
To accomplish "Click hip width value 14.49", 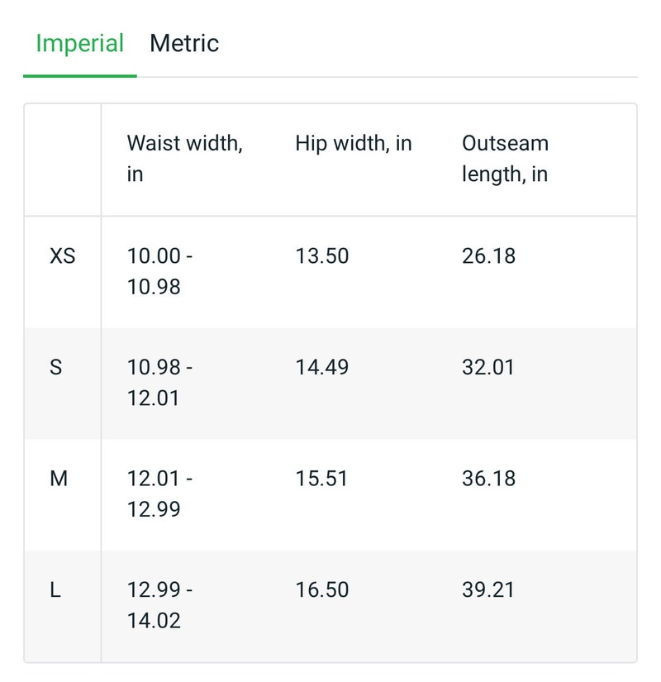I will pos(322,367).
